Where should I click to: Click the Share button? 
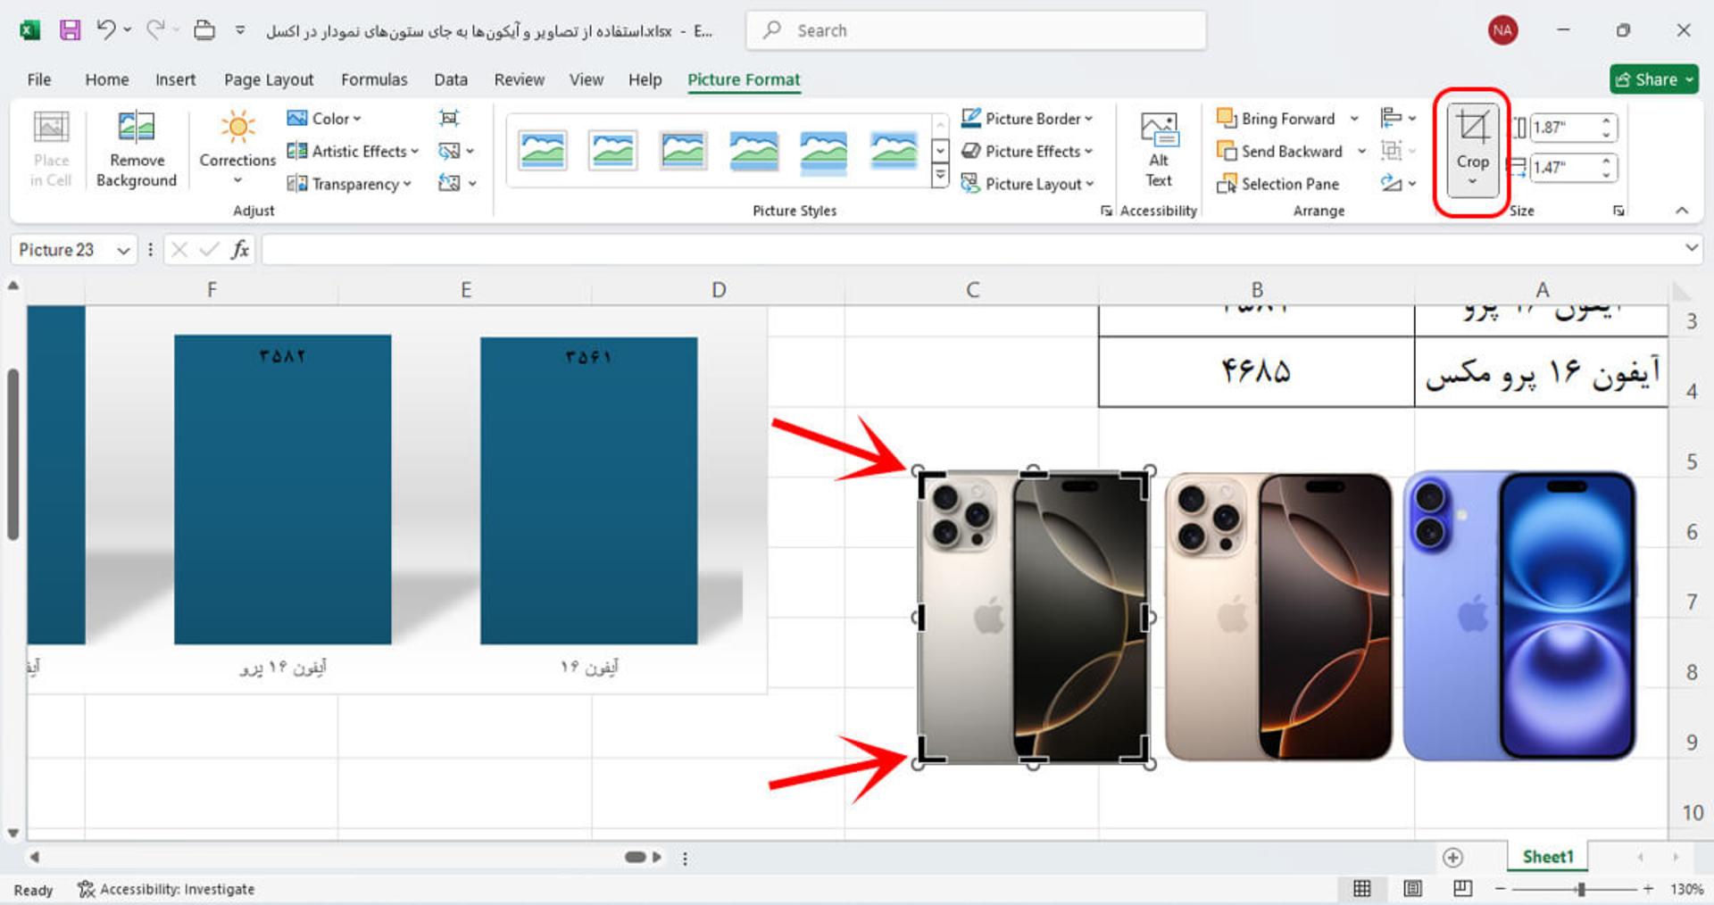click(x=1654, y=79)
